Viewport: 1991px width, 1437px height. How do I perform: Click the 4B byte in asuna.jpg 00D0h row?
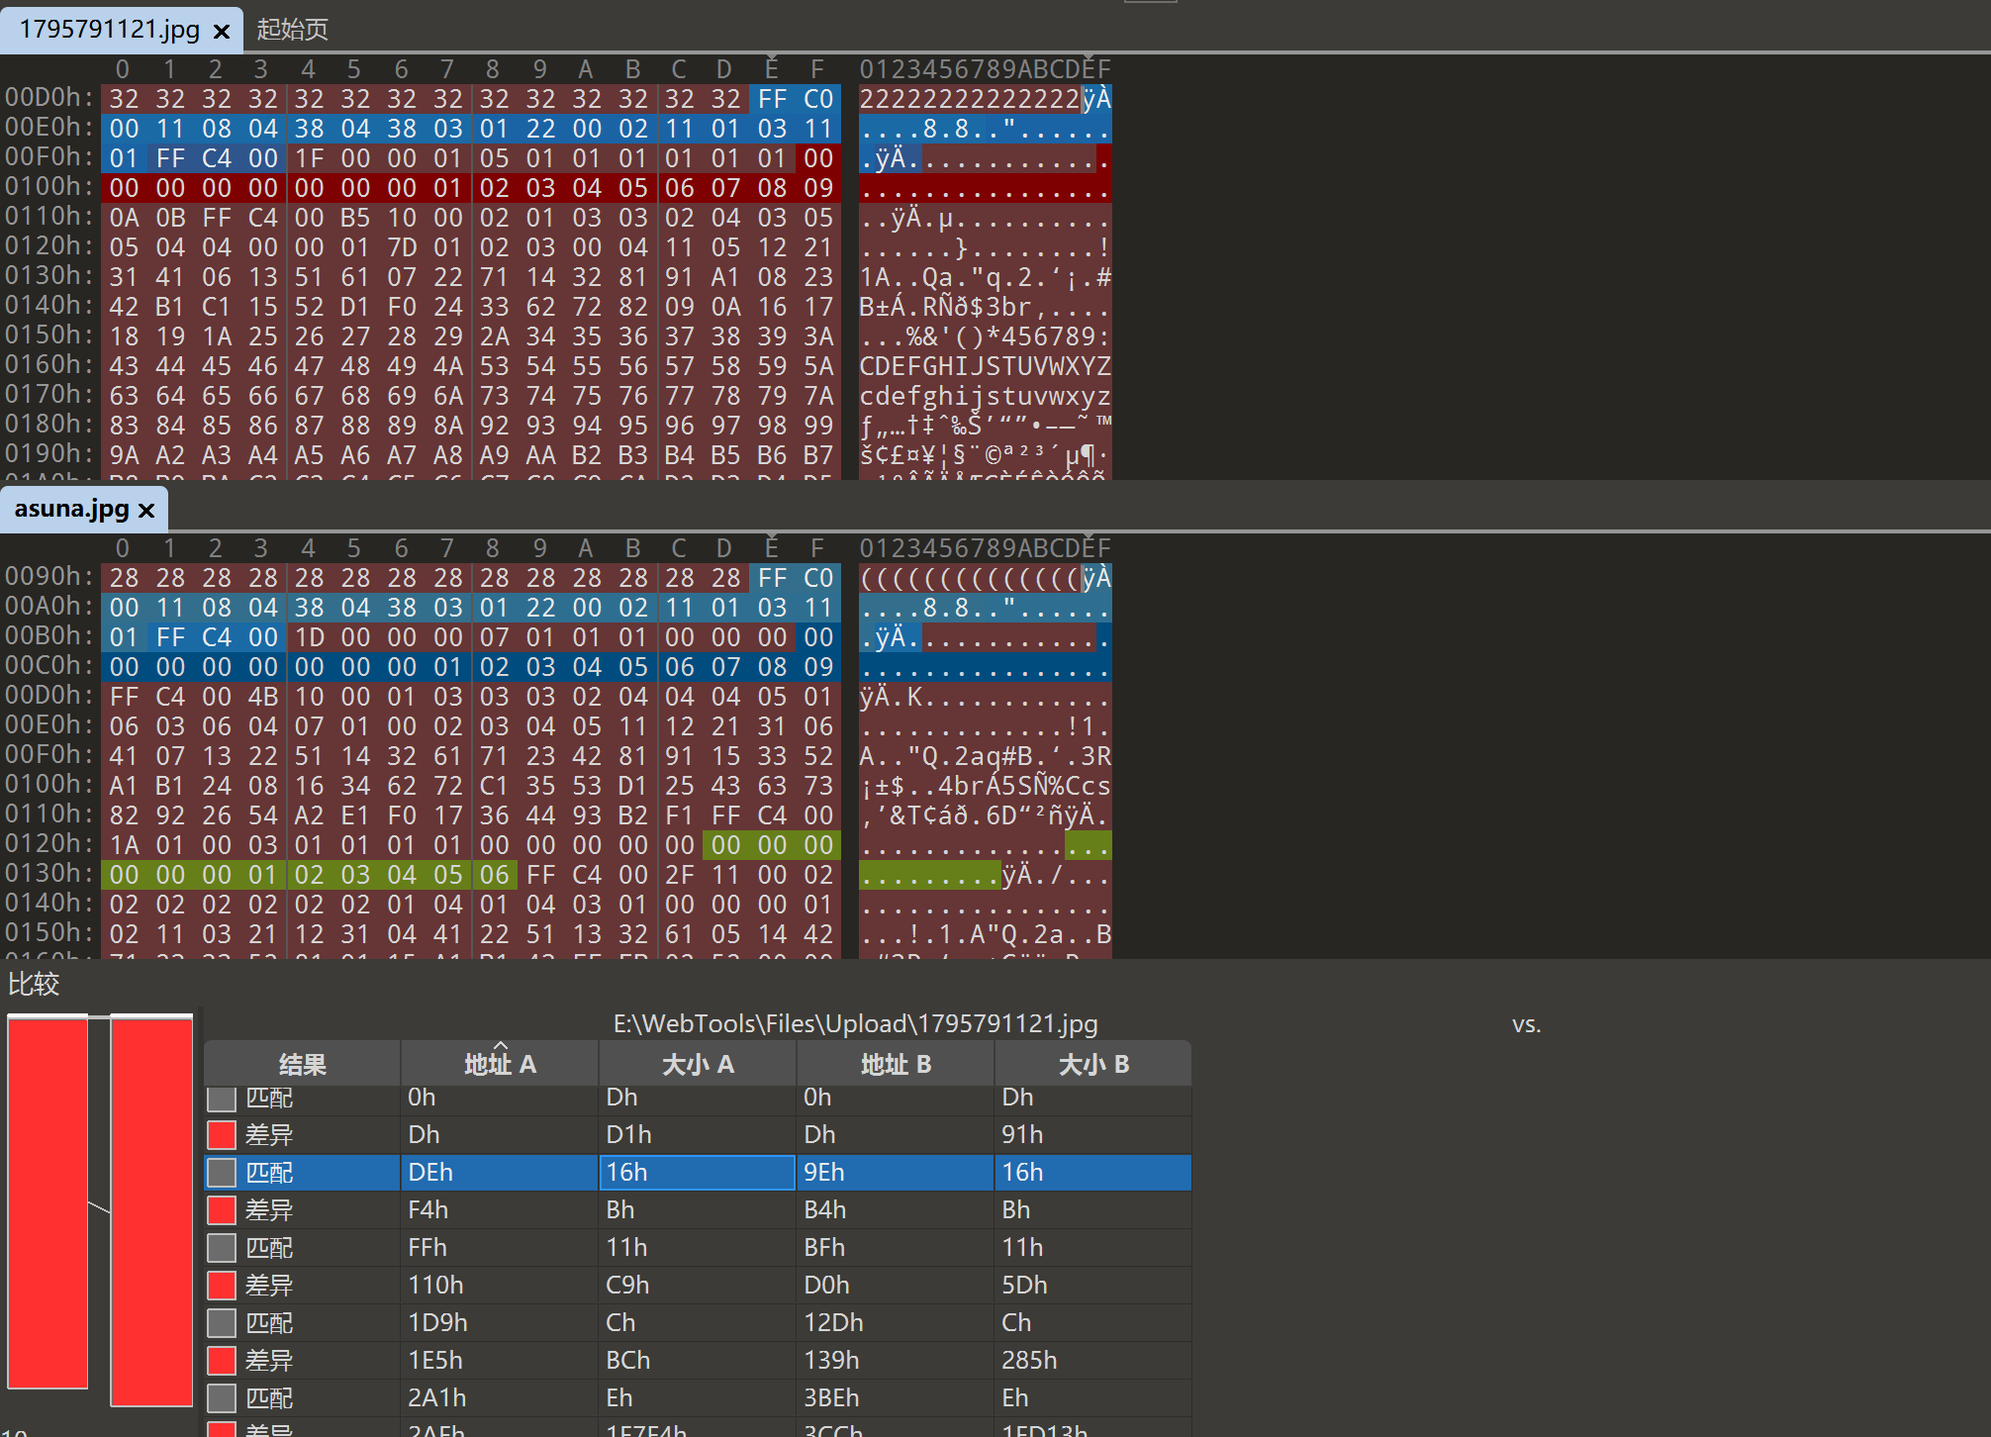click(262, 697)
